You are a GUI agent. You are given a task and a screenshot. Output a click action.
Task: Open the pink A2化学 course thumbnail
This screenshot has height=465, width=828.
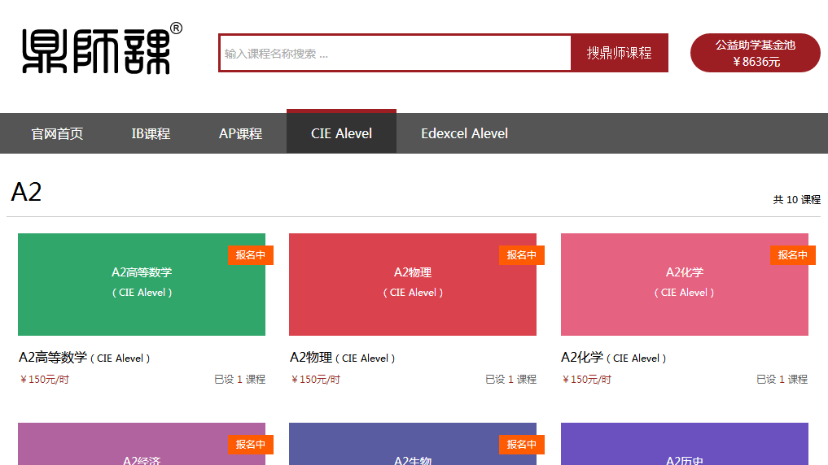(685, 285)
